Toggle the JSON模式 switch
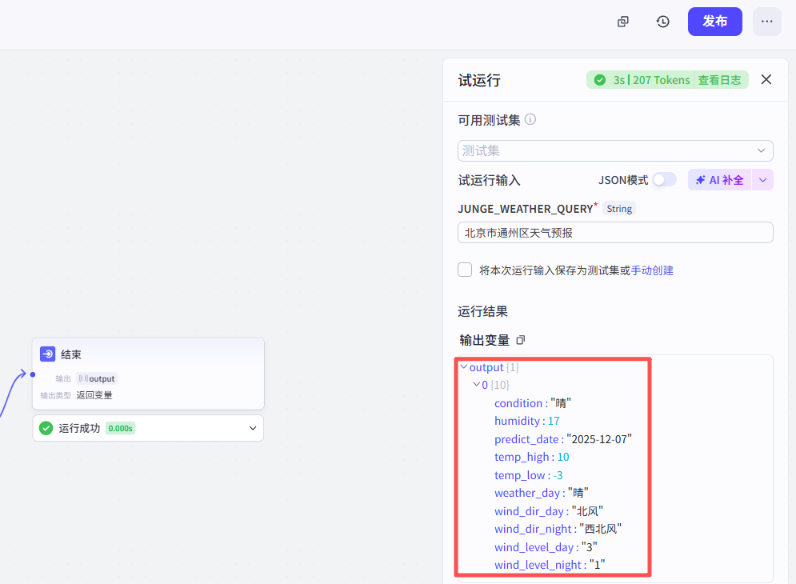The image size is (796, 584). 665,180
